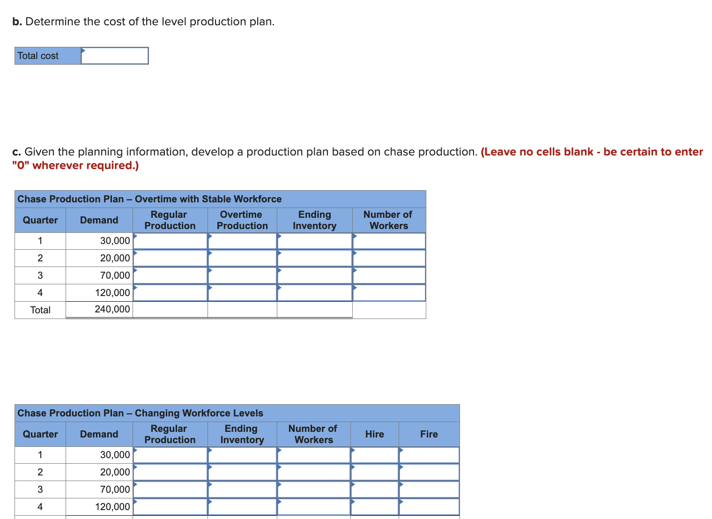The height and width of the screenshot is (519, 712).
Task: Click Number of Workers cell for Quarter 4 changing workforce plan
Action: 313,506
